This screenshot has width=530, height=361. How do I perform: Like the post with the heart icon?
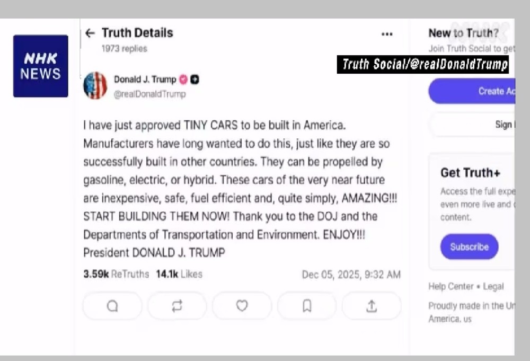point(242,306)
